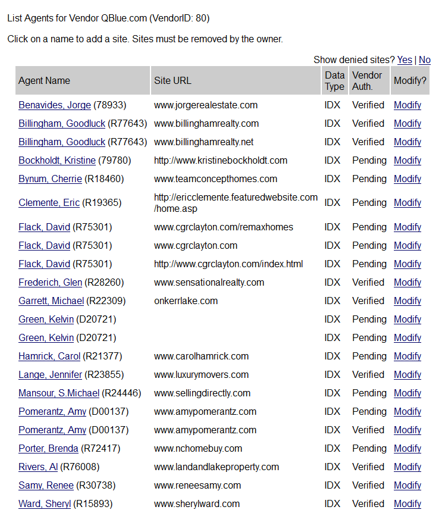445x513 pixels.
Task: Modify the landandlakeproperty.com entry
Action: [408, 467]
